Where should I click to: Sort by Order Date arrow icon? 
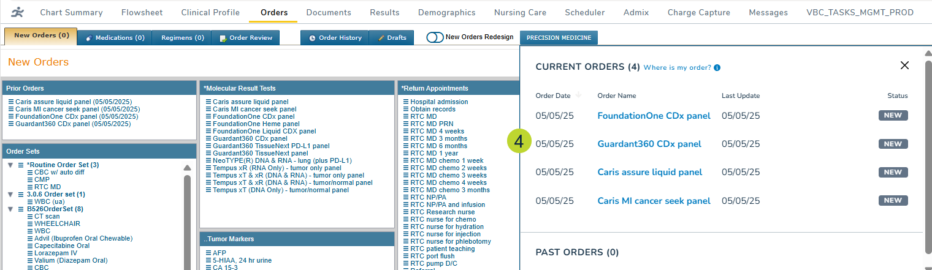point(578,96)
